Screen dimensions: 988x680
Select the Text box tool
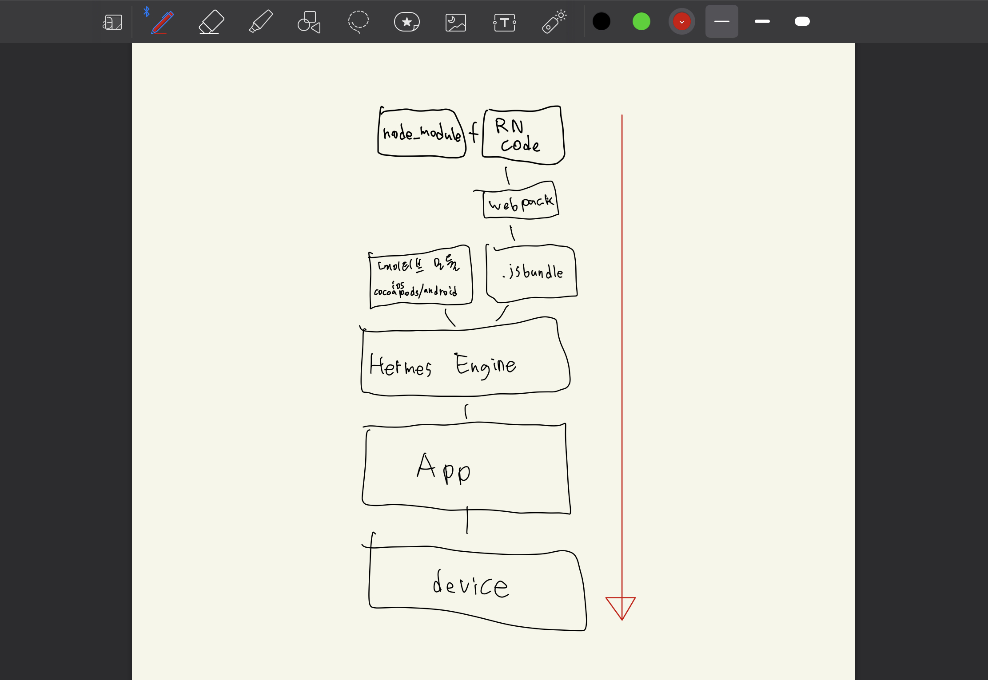[x=504, y=22]
